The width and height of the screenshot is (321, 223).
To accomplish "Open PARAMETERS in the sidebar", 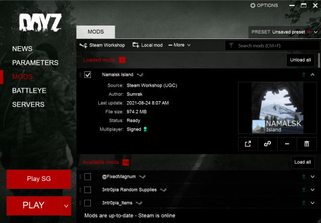I will tap(35, 63).
